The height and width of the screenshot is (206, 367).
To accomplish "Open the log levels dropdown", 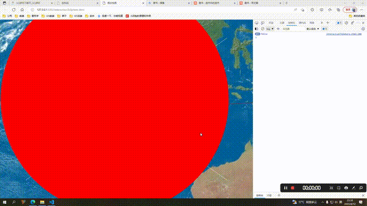I will [x=313, y=29].
